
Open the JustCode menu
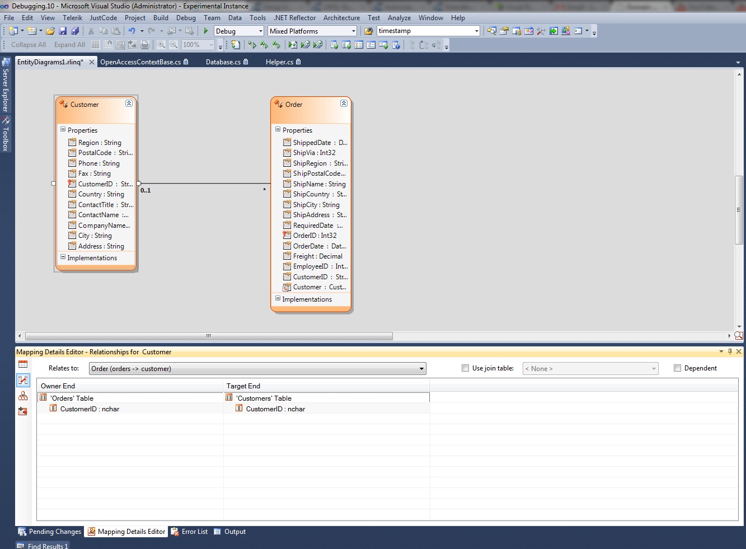click(104, 18)
